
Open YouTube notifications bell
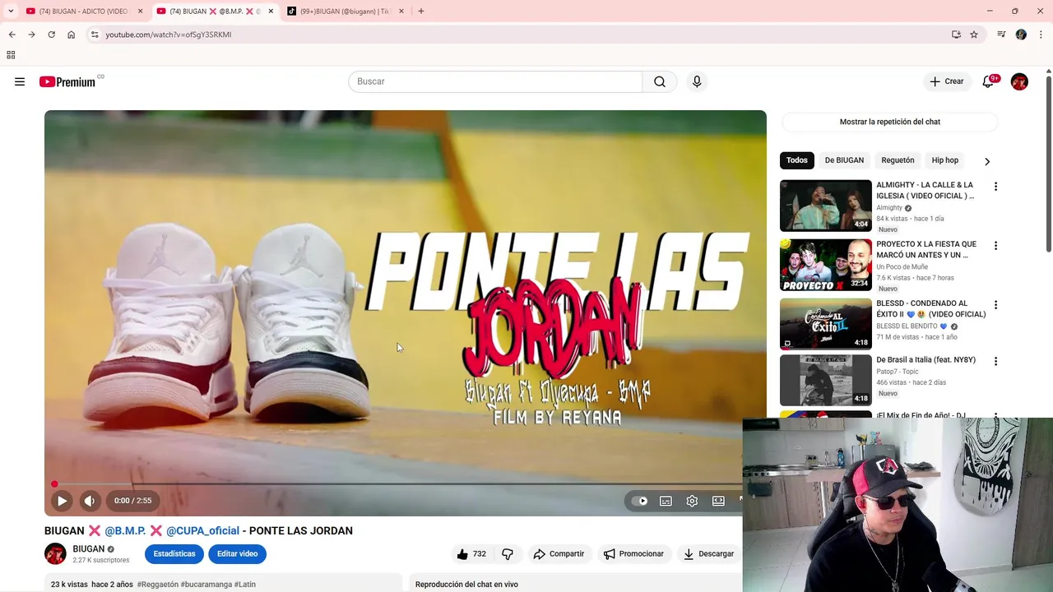click(x=988, y=81)
